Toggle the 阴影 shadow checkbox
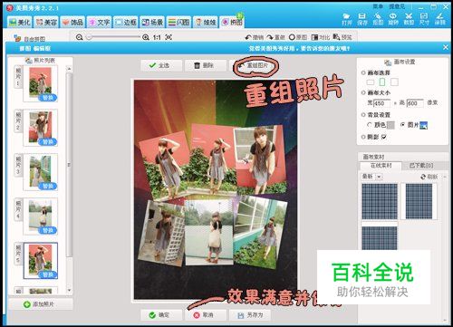 click(x=383, y=137)
